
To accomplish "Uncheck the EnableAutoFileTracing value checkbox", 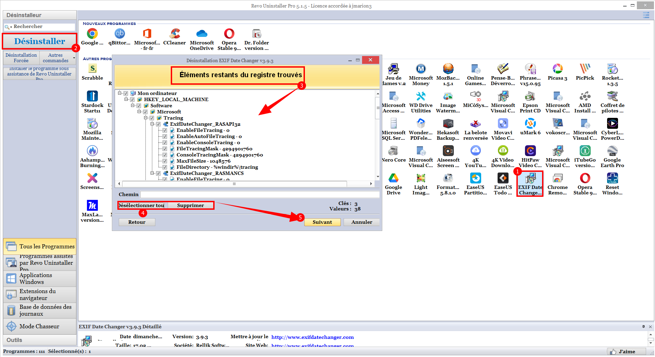I will 165,136.
